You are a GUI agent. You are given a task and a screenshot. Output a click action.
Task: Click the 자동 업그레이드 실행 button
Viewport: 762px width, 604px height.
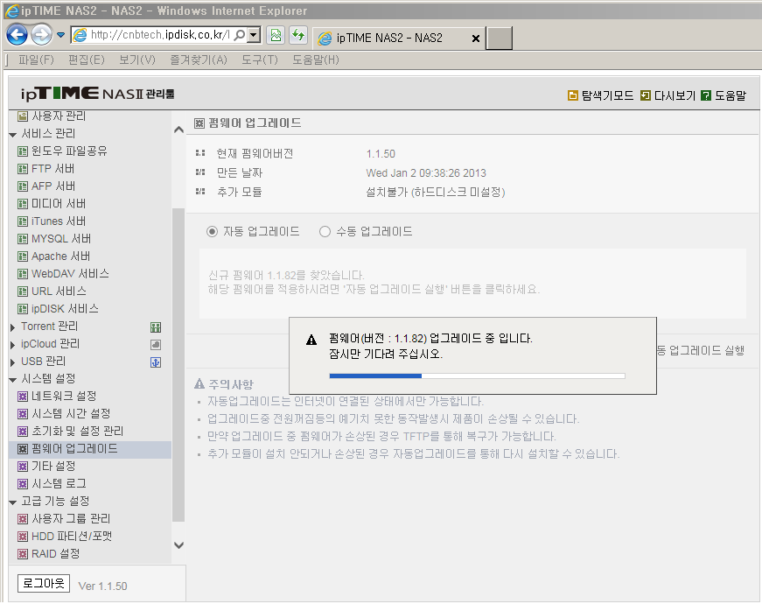(700, 351)
